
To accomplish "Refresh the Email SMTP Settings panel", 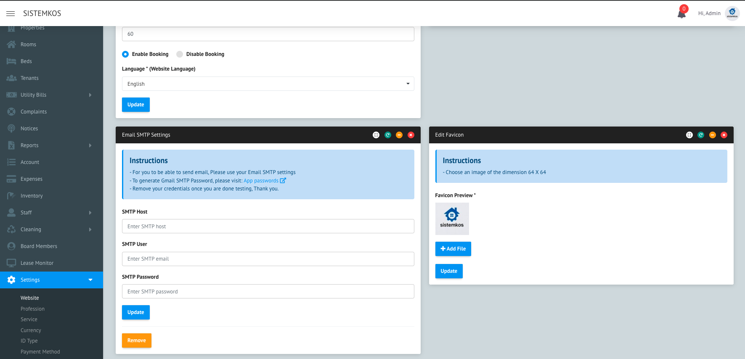I will [388, 135].
